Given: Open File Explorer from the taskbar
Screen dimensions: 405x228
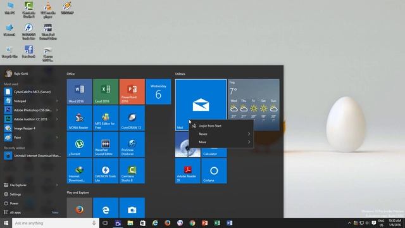Looking at the screenshot, I should [130, 223].
